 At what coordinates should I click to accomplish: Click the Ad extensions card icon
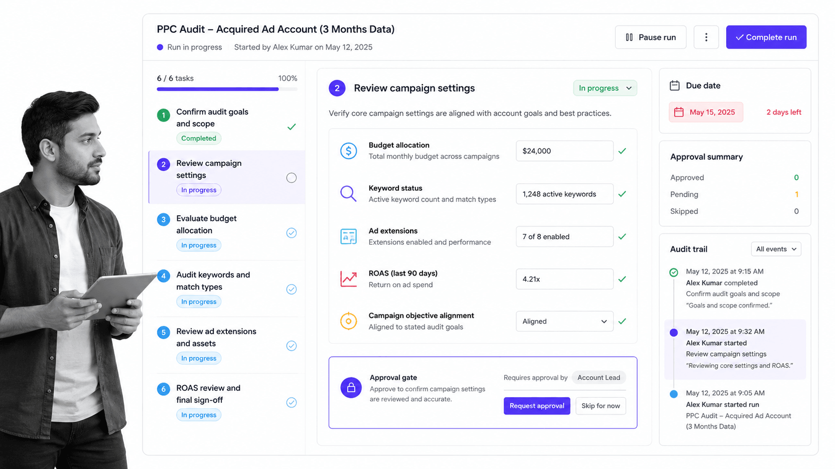point(348,236)
